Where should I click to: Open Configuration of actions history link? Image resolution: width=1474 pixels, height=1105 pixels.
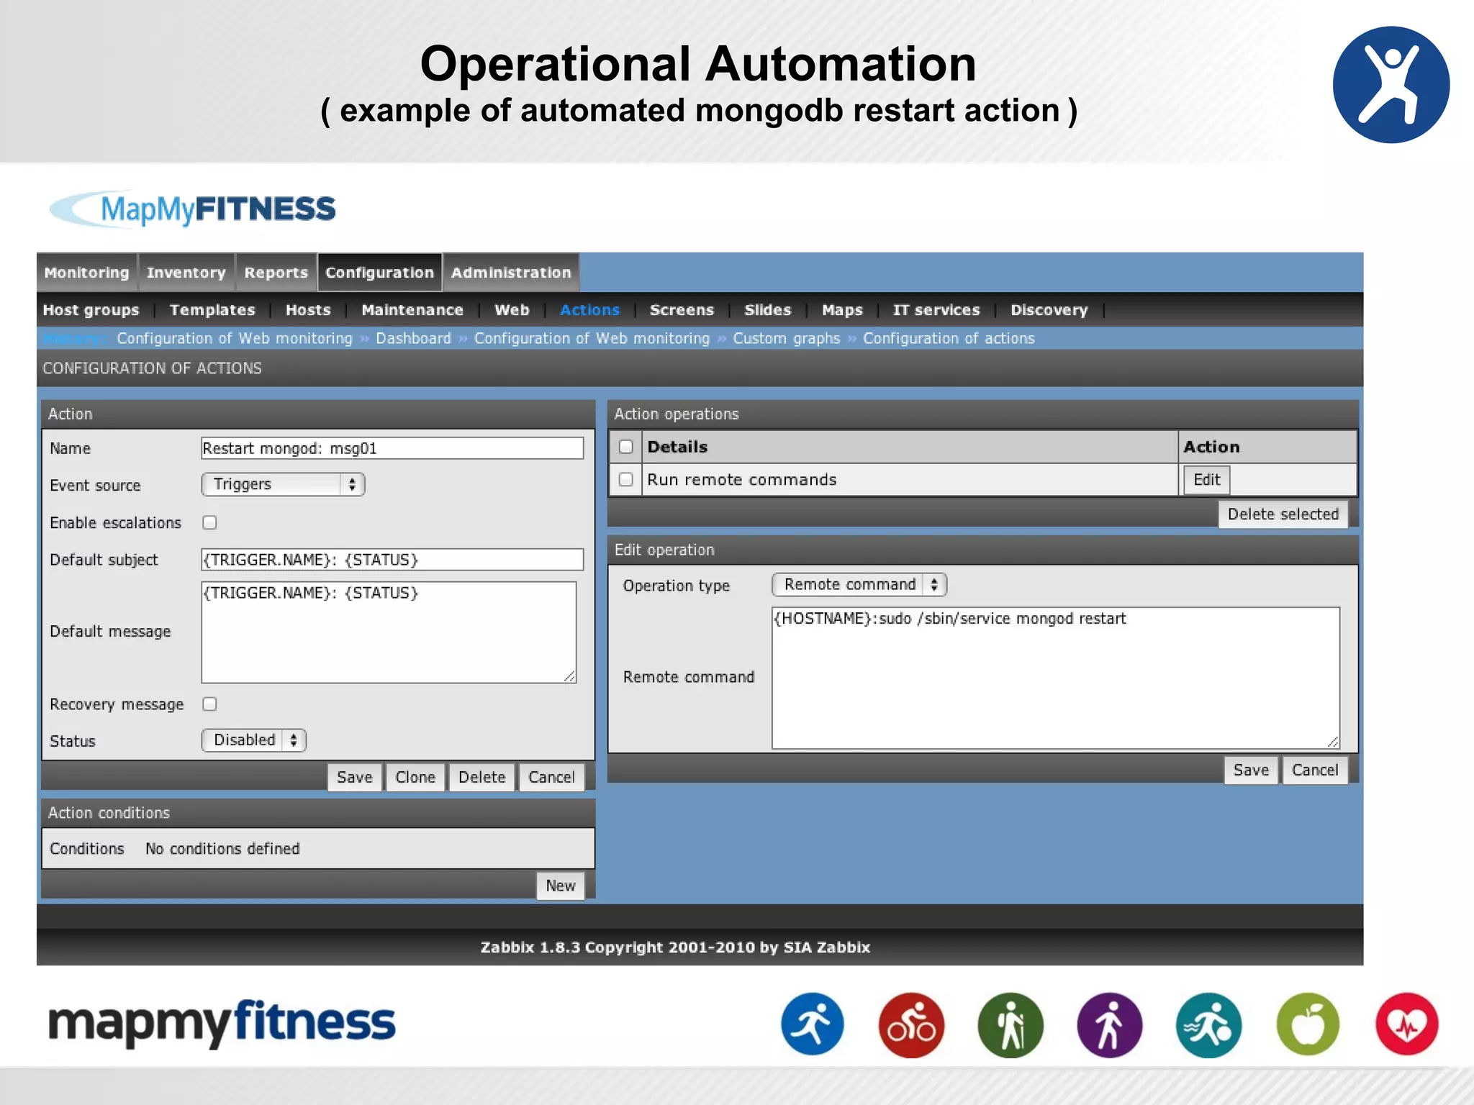(949, 338)
